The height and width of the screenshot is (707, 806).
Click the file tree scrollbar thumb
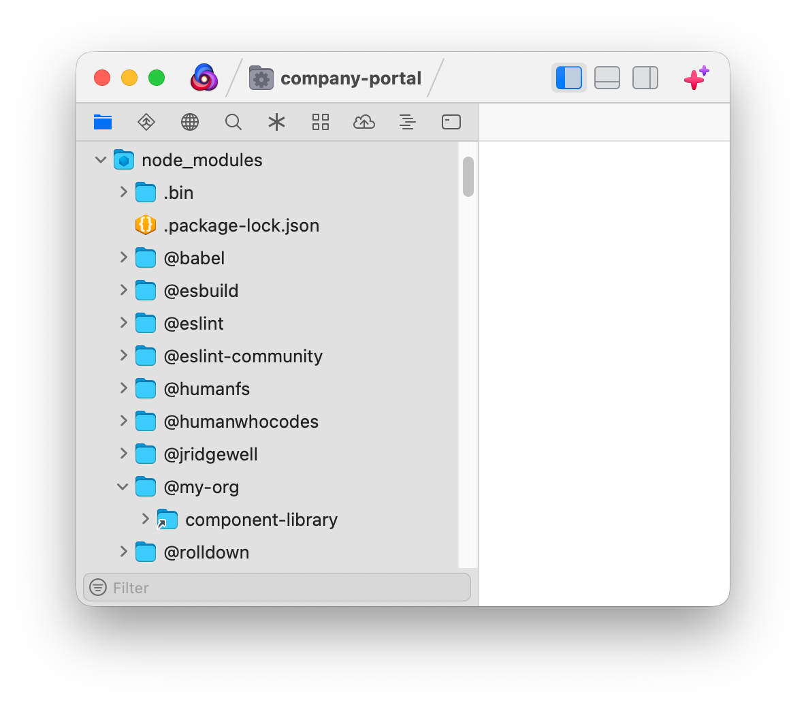pos(468,176)
